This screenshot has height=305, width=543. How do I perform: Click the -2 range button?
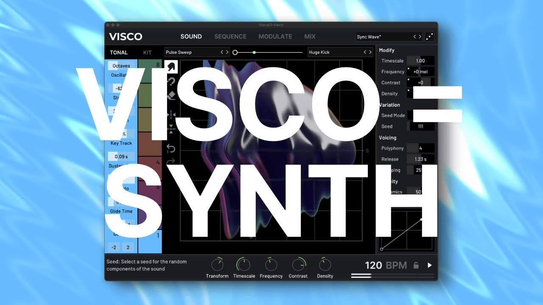(114, 247)
